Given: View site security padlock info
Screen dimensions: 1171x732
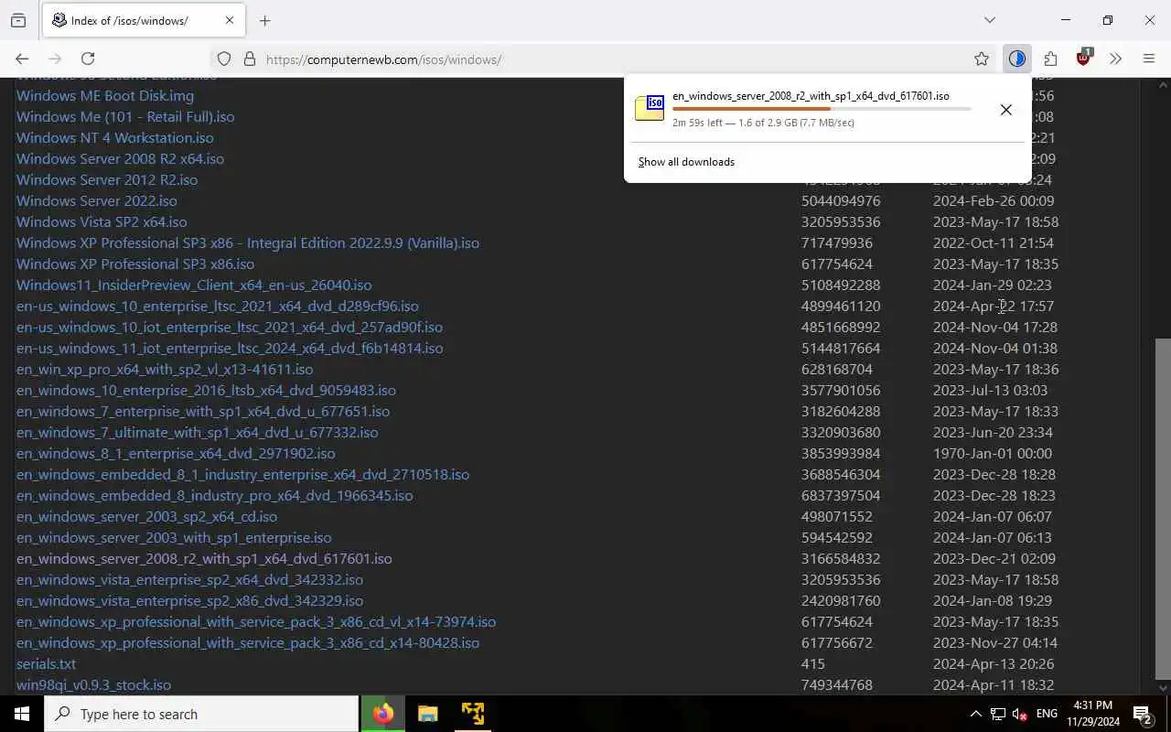Looking at the screenshot, I should click(249, 59).
